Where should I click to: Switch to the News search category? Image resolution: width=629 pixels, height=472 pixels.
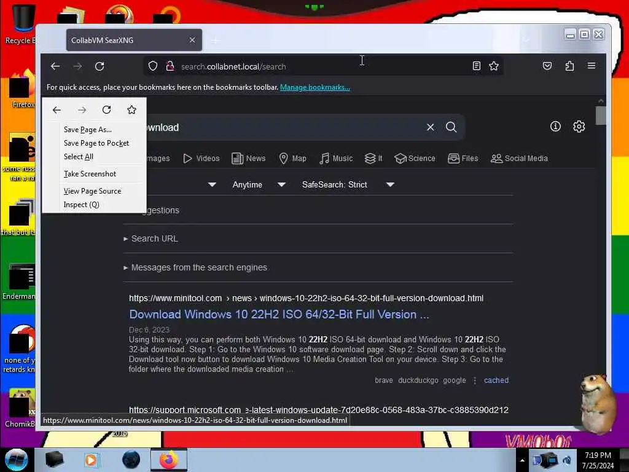click(248, 159)
